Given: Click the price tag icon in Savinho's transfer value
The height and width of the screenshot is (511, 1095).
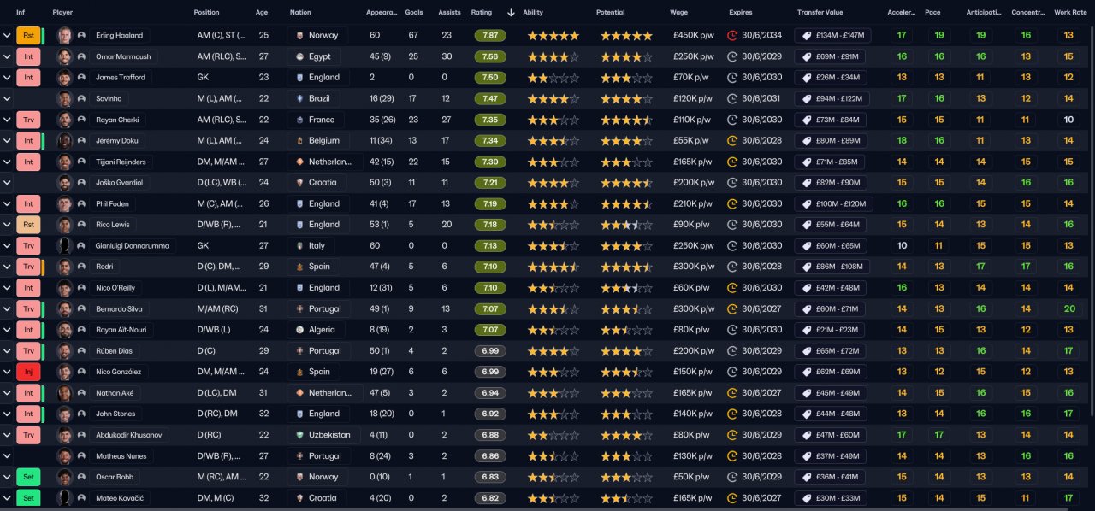Looking at the screenshot, I should pyautogui.click(x=806, y=98).
